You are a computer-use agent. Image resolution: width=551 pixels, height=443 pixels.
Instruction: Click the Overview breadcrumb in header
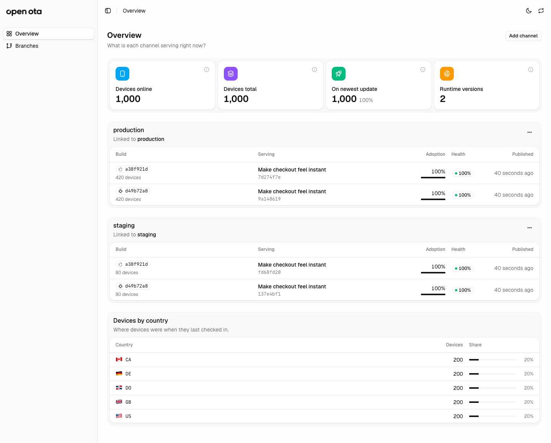coord(134,11)
